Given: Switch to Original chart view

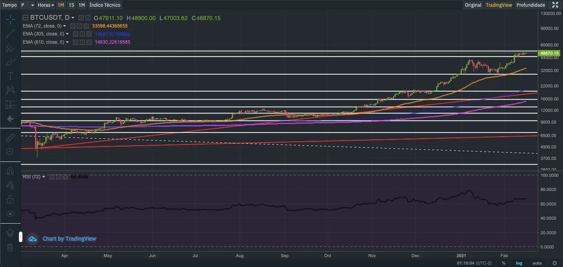Looking at the screenshot, I should click(x=473, y=5).
